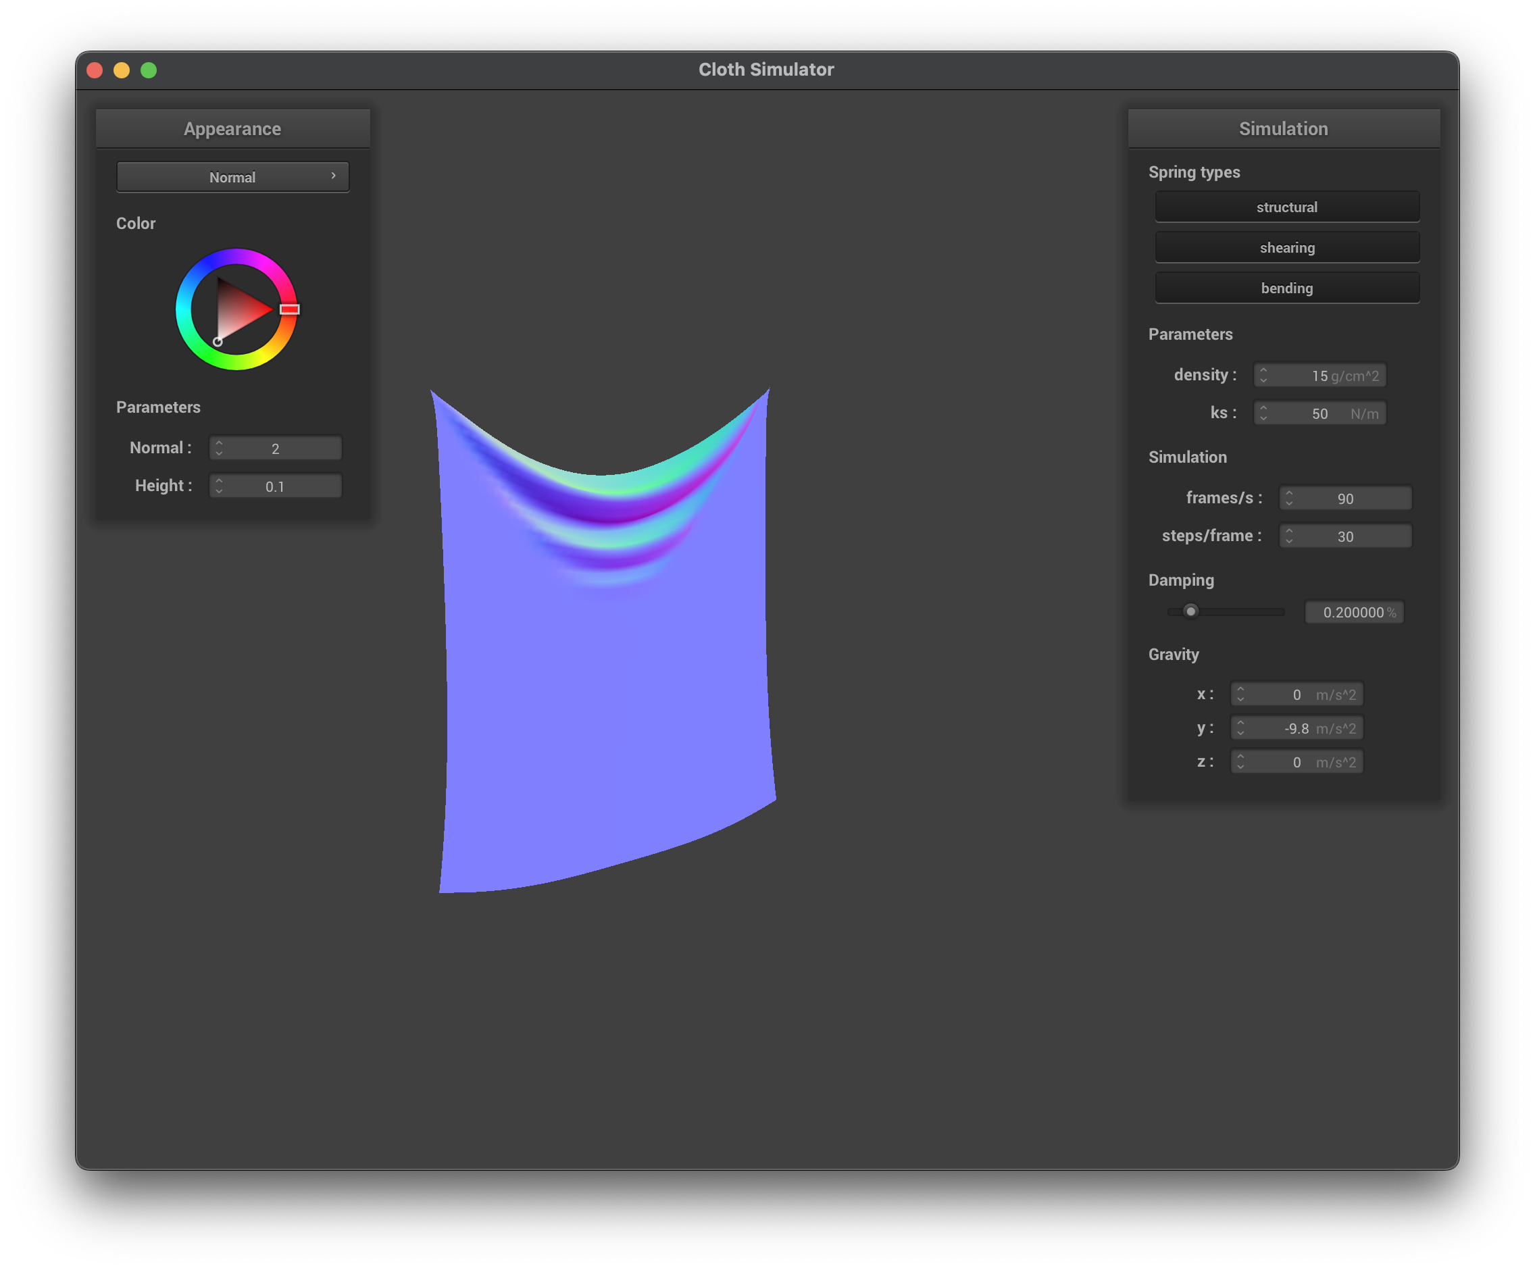Click the Normal parameter stepper arrows
This screenshot has width=1535, height=1270.
[x=220, y=449]
